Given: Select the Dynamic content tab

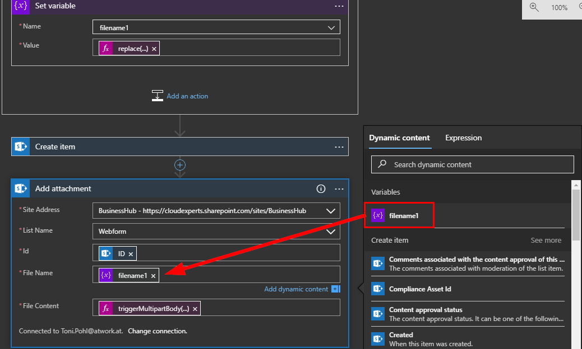Looking at the screenshot, I should [399, 138].
